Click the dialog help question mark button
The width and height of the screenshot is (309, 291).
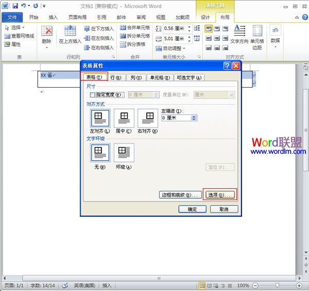(x=227, y=66)
